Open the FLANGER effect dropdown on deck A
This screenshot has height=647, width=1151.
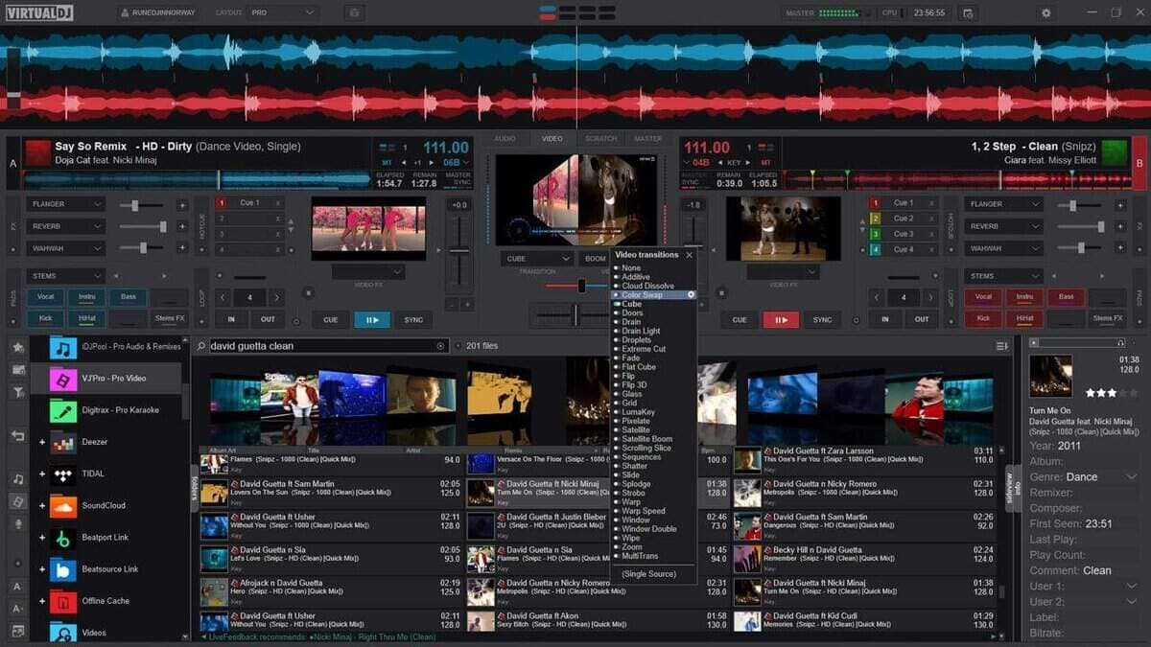63,203
